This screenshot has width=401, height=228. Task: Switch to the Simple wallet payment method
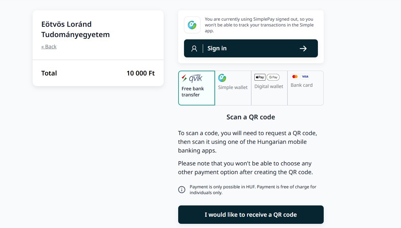(x=233, y=87)
